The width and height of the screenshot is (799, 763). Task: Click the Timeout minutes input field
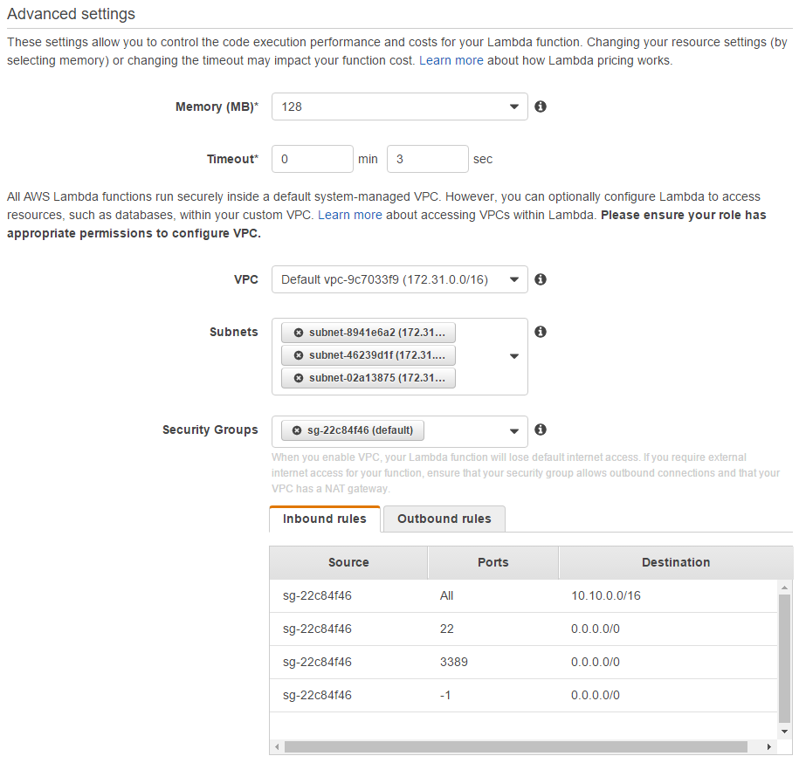click(313, 159)
